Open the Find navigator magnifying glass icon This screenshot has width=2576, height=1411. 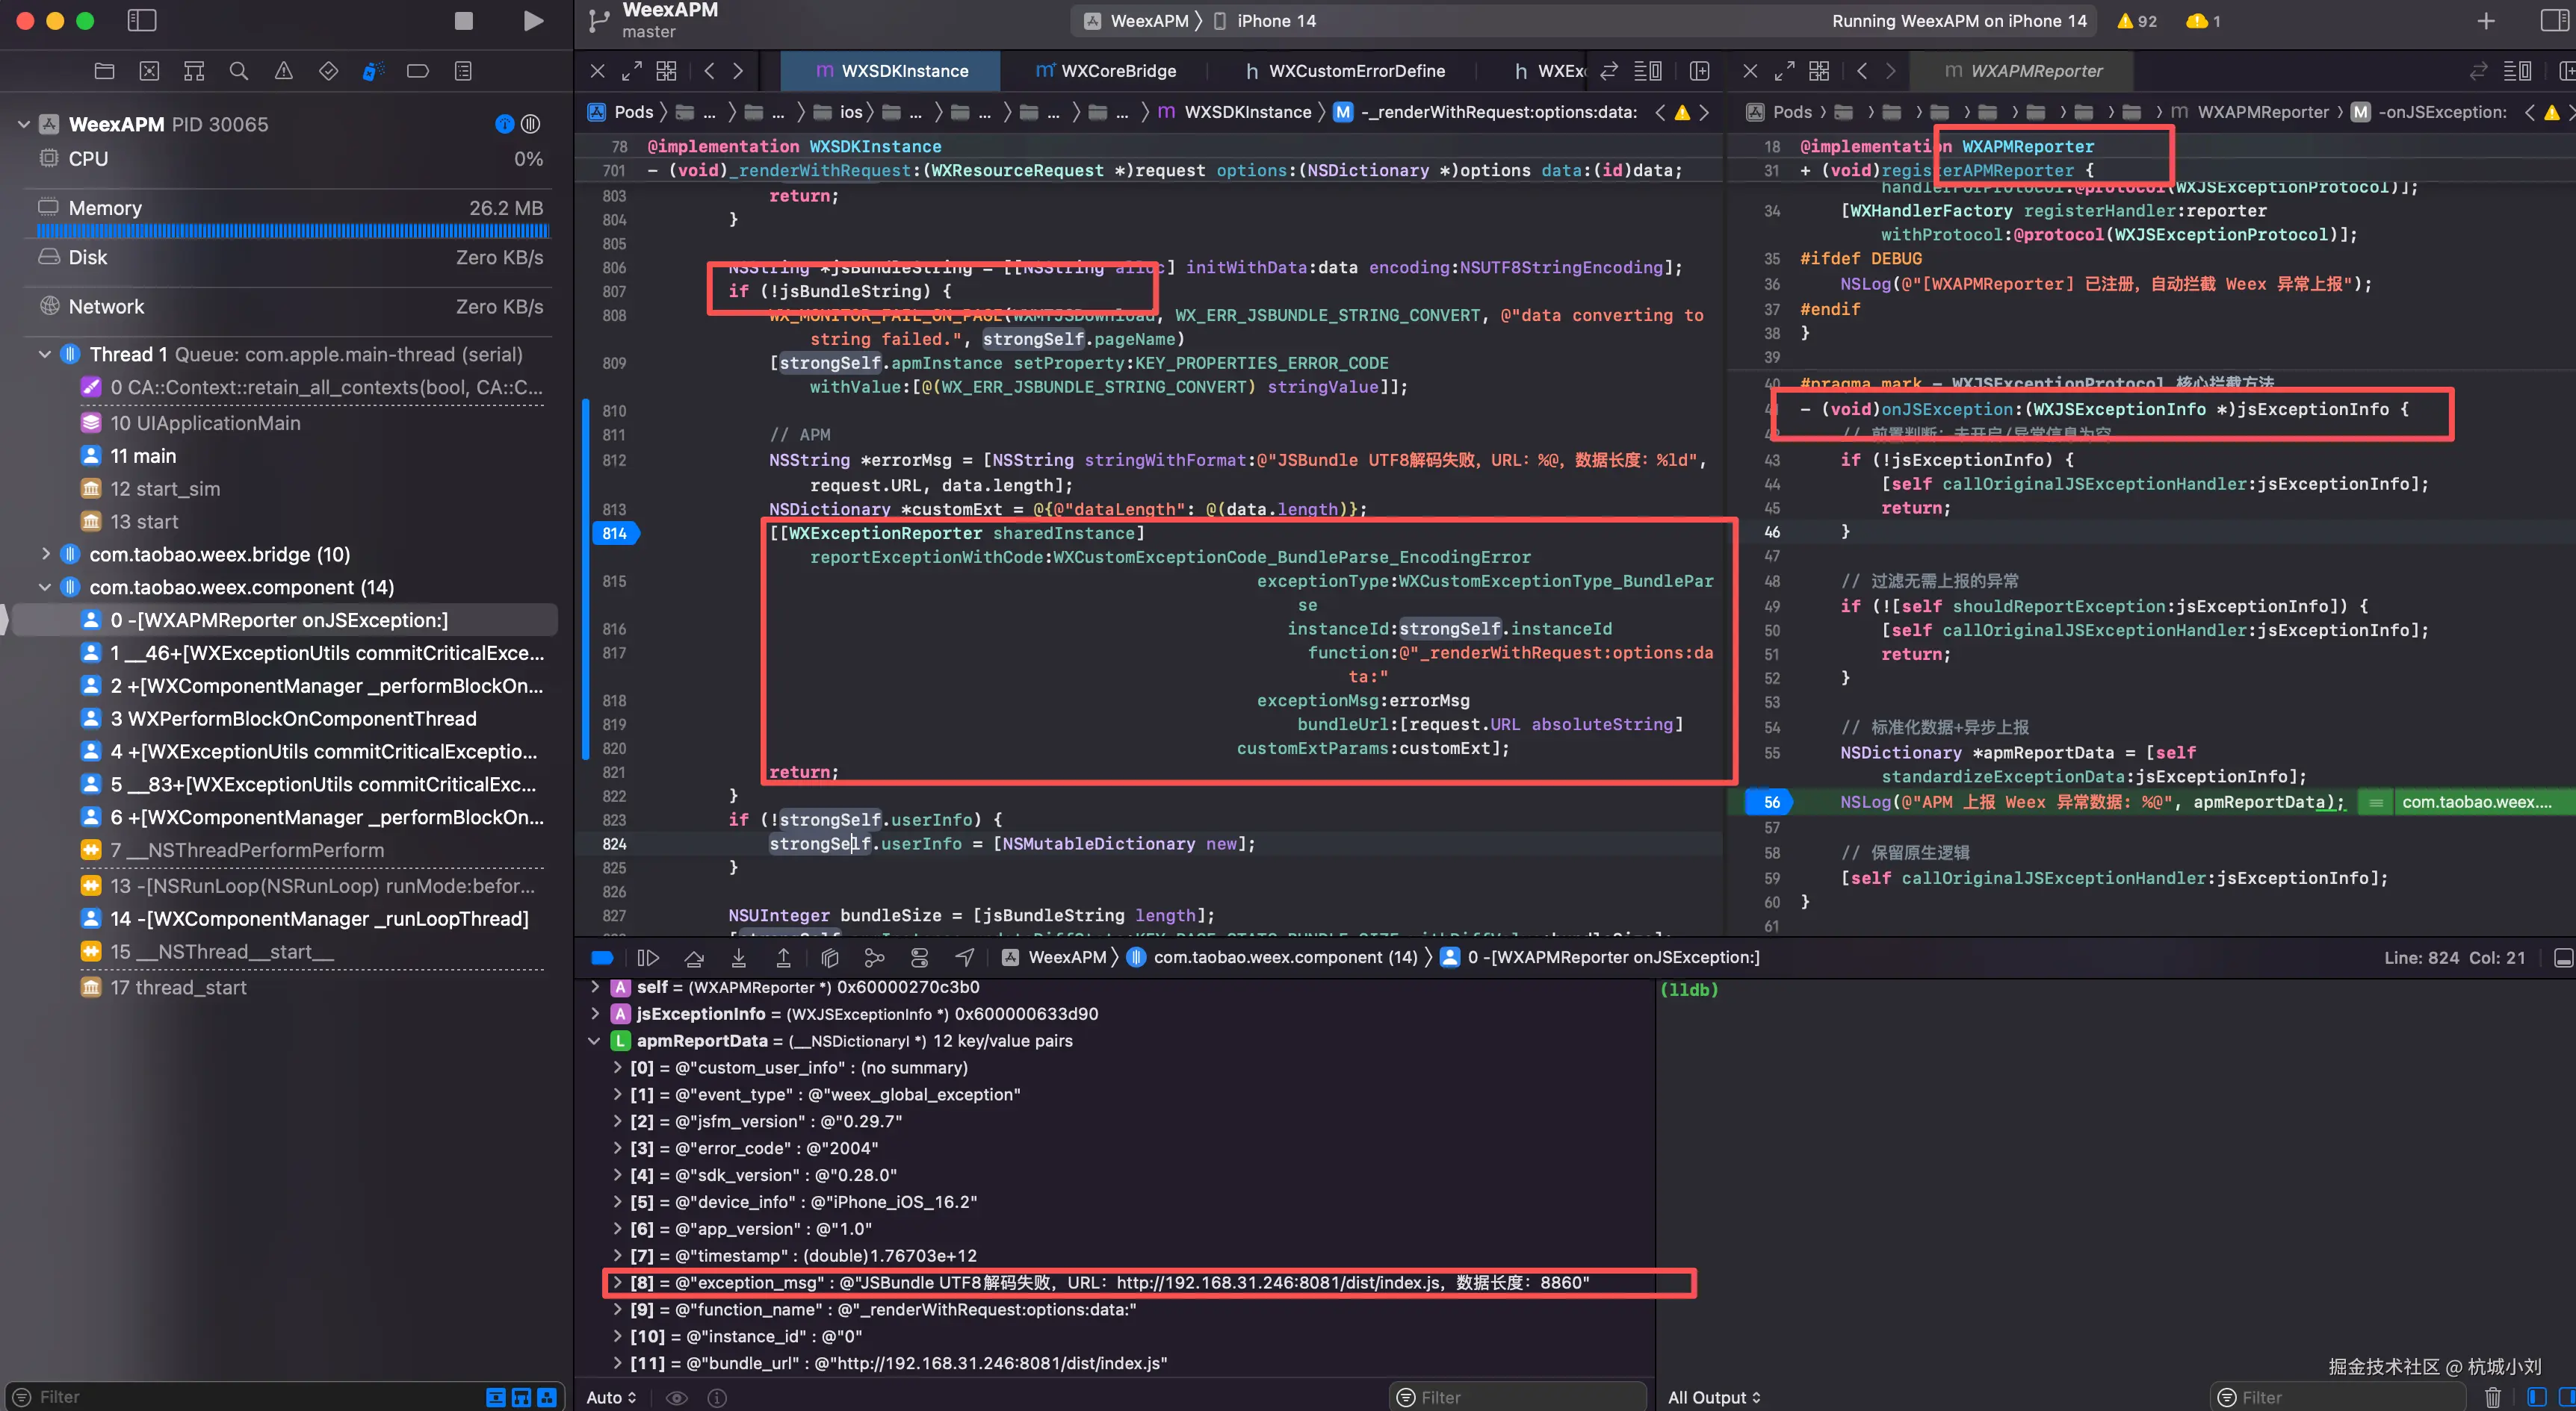238,70
